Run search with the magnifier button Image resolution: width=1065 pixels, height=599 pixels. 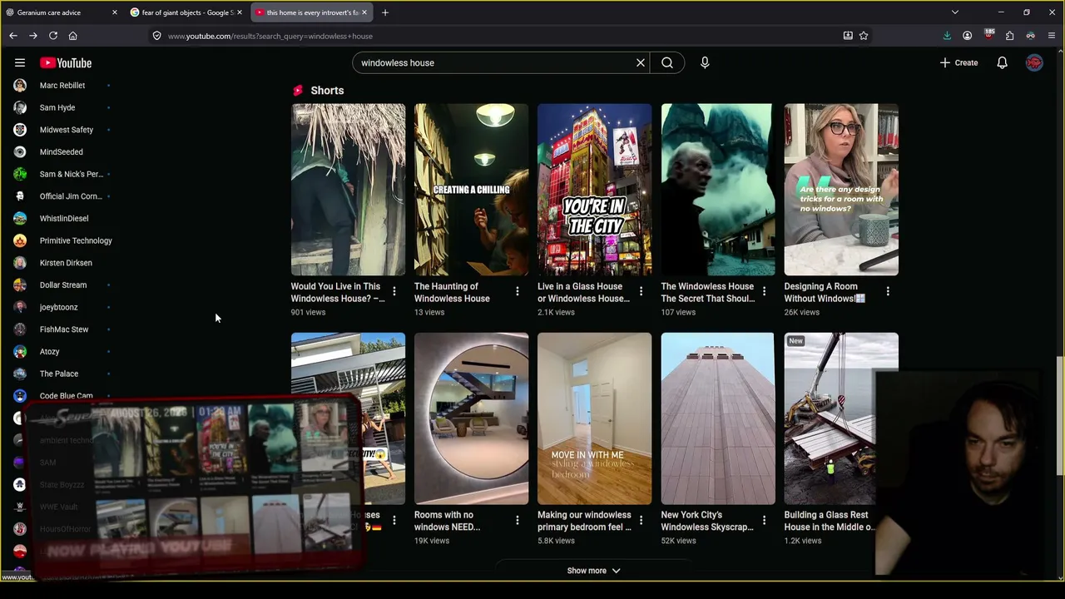667,62
